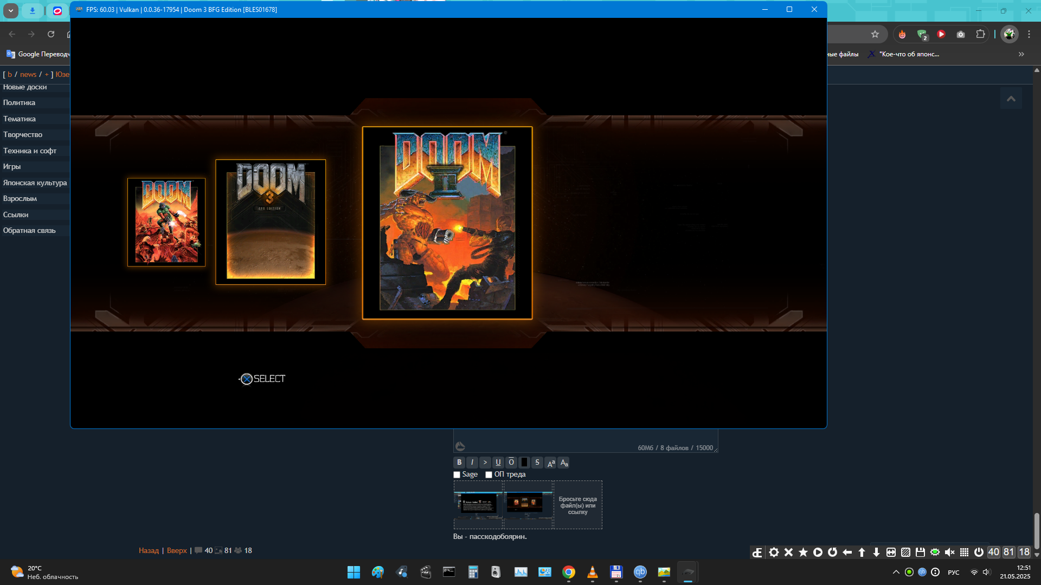Apply strikethrough formatting with S button
This screenshot has width=1041, height=585.
pos(537,463)
